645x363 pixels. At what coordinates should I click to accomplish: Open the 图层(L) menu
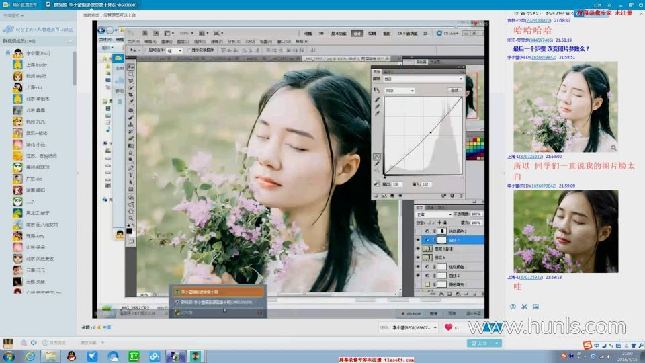pos(183,42)
